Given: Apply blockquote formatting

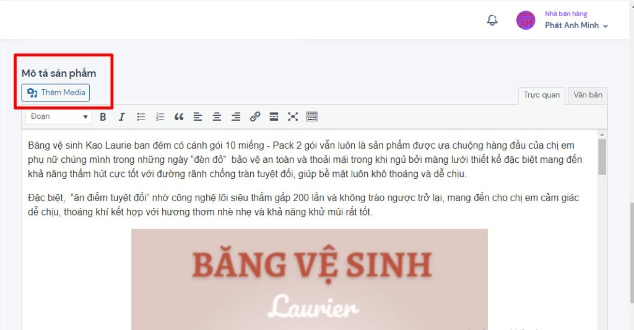Looking at the screenshot, I should (x=179, y=117).
